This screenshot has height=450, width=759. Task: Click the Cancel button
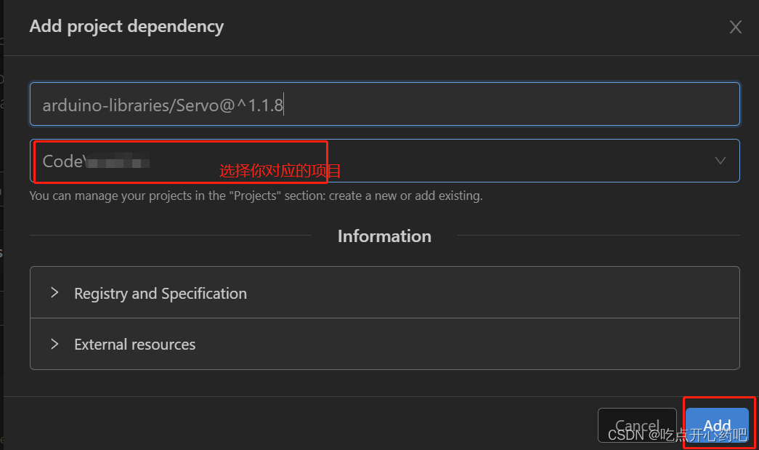(636, 425)
